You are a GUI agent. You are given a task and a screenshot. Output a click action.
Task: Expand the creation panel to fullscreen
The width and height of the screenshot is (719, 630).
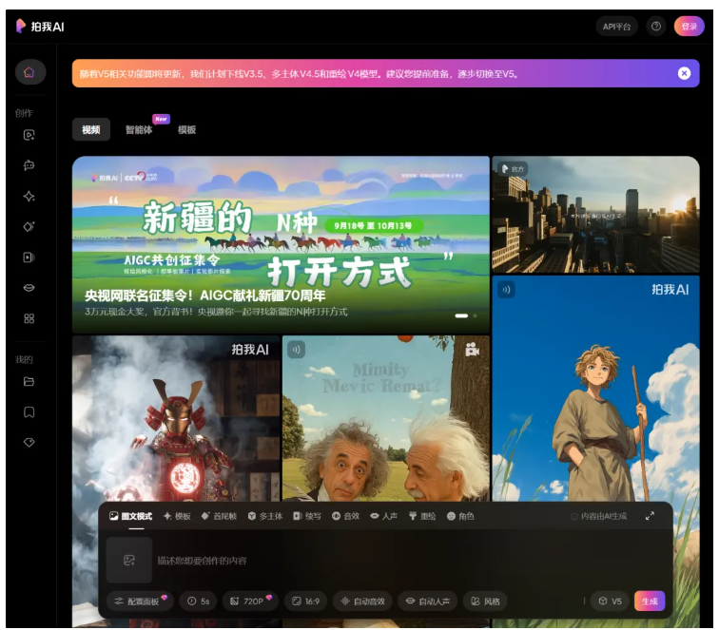tap(650, 516)
